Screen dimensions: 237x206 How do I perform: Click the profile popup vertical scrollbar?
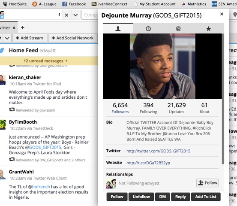click(223, 99)
